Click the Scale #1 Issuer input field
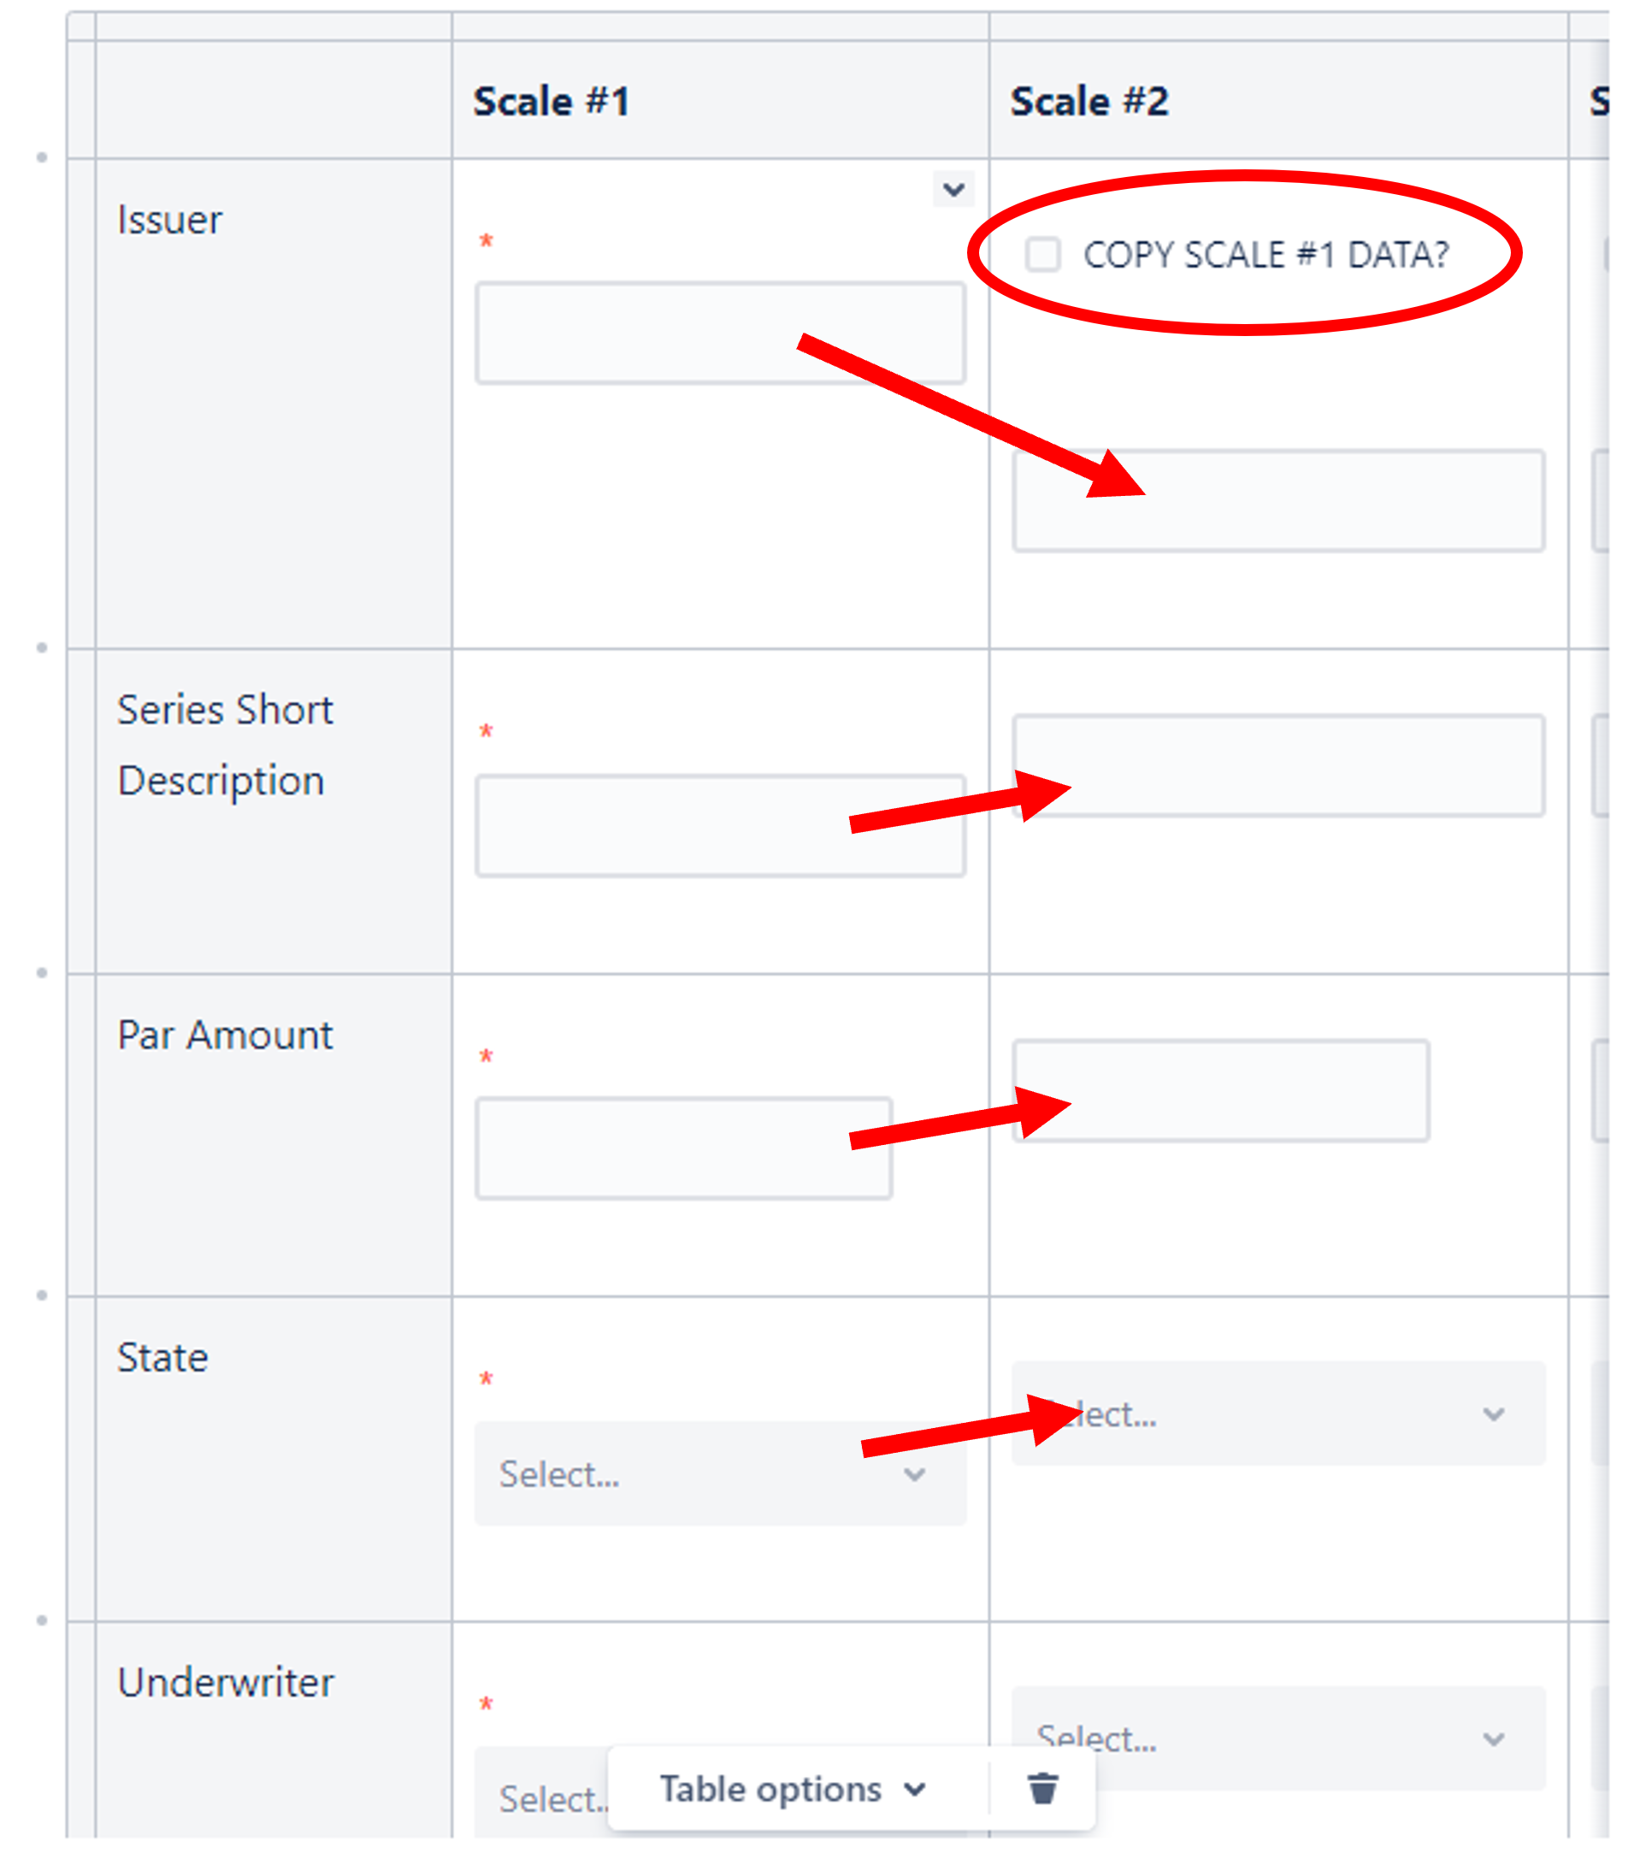 pyautogui.click(x=719, y=332)
